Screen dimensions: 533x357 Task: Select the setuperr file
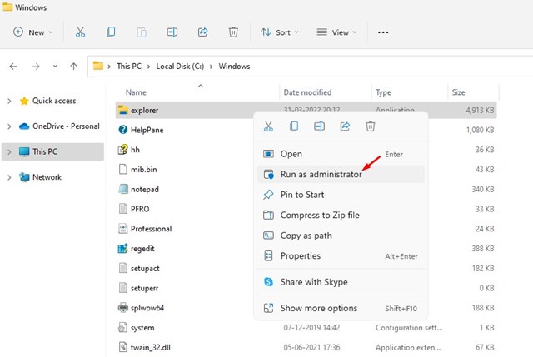[x=144, y=288]
